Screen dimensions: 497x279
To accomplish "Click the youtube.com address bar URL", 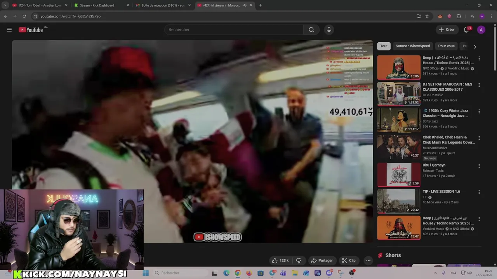I will point(70,16).
